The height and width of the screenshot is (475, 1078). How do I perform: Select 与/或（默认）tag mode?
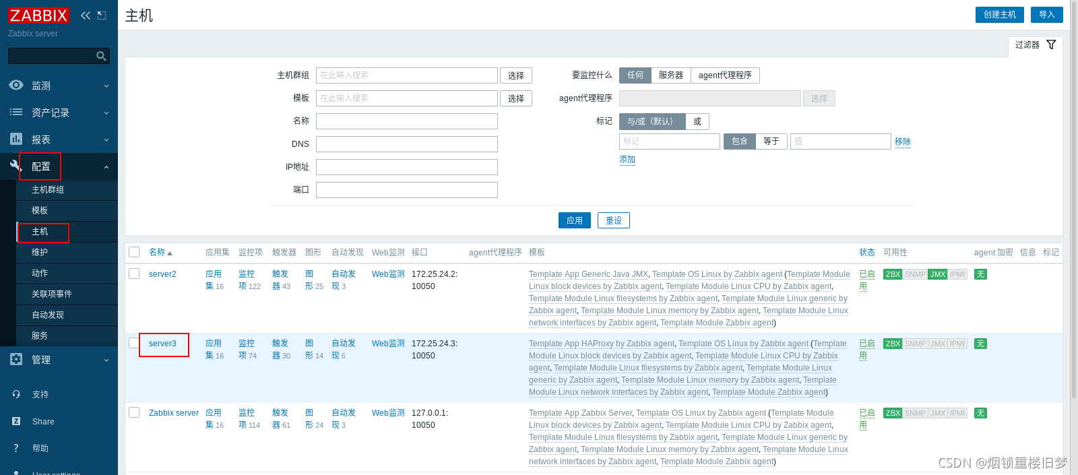652,121
